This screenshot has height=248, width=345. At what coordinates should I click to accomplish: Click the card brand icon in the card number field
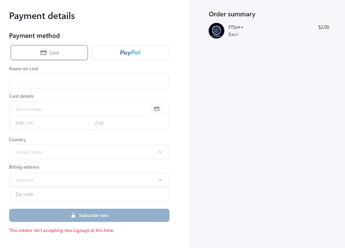point(156,109)
